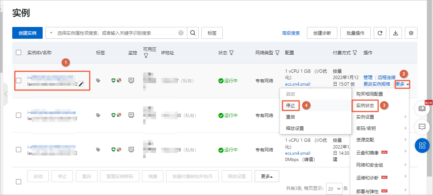Screen dimensions: 433x195
Task: Click the magnifier search button
Action: coord(193,33)
